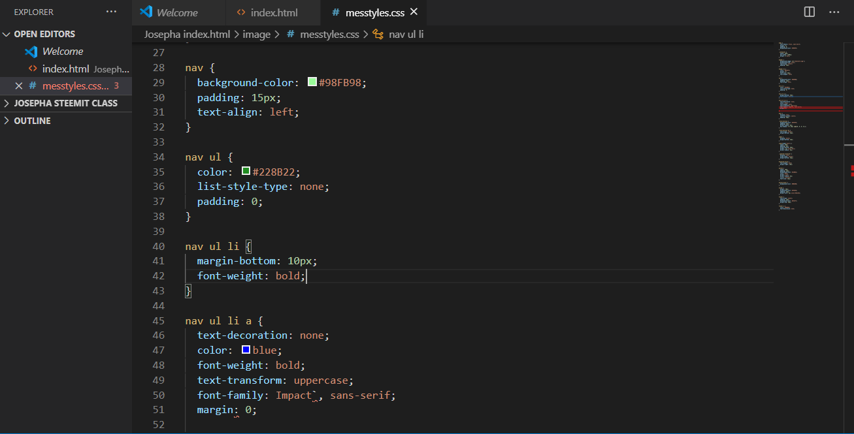854x434 pixels.
Task: Select messtyles.css entry in Open Editors
Action: point(66,85)
